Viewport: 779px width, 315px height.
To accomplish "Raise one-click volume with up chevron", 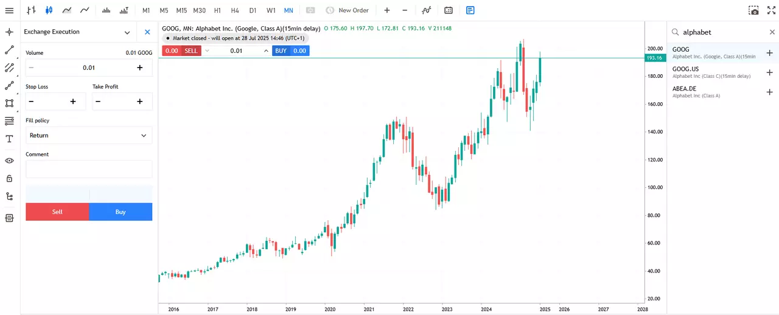I will coord(266,50).
